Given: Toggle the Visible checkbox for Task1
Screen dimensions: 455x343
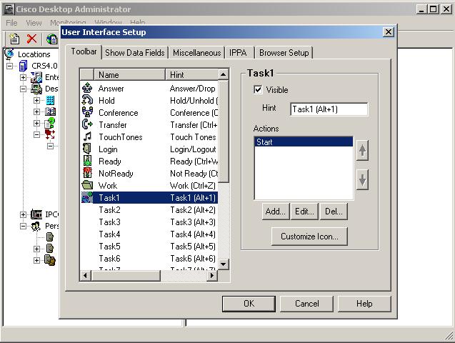Looking at the screenshot, I should [x=258, y=89].
